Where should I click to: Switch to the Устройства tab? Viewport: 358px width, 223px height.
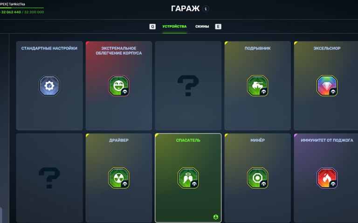(174, 27)
